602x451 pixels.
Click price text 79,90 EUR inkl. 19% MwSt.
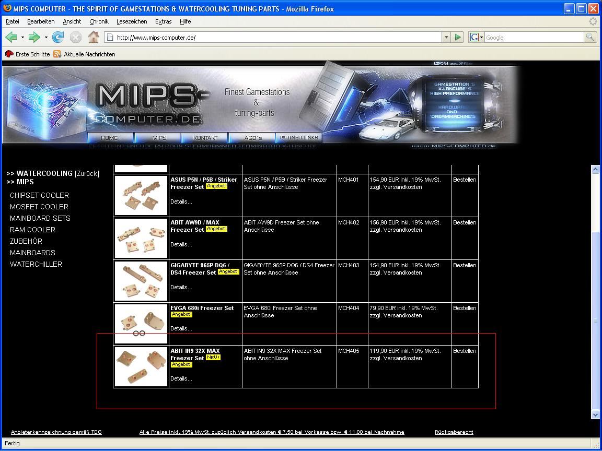coord(403,308)
